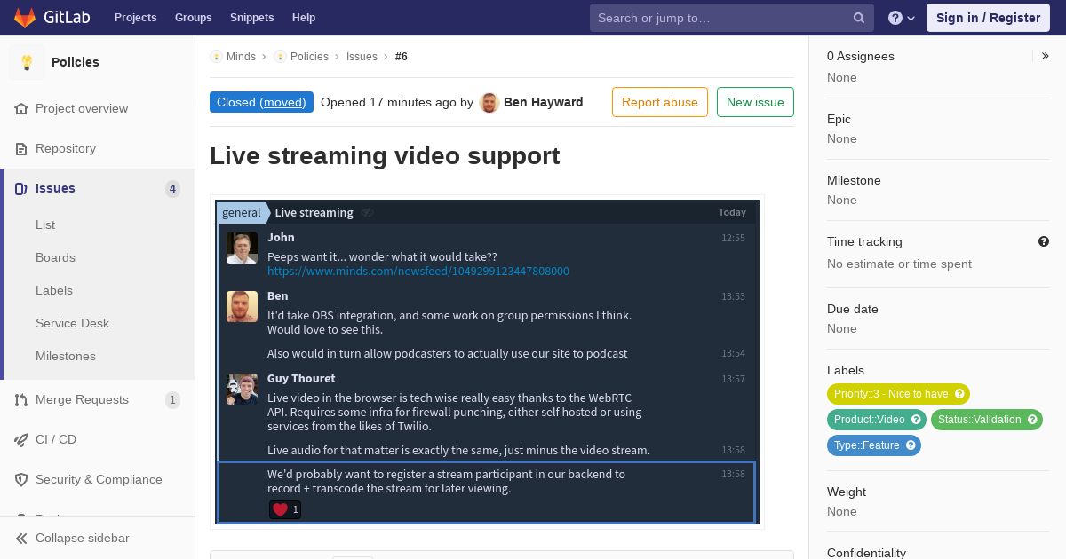The image size is (1066, 559).
Task: Open the Service Desk sidebar item
Action: [x=72, y=323]
